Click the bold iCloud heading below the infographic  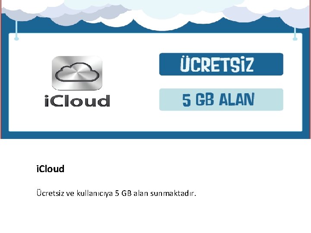pyautogui.click(x=51, y=169)
